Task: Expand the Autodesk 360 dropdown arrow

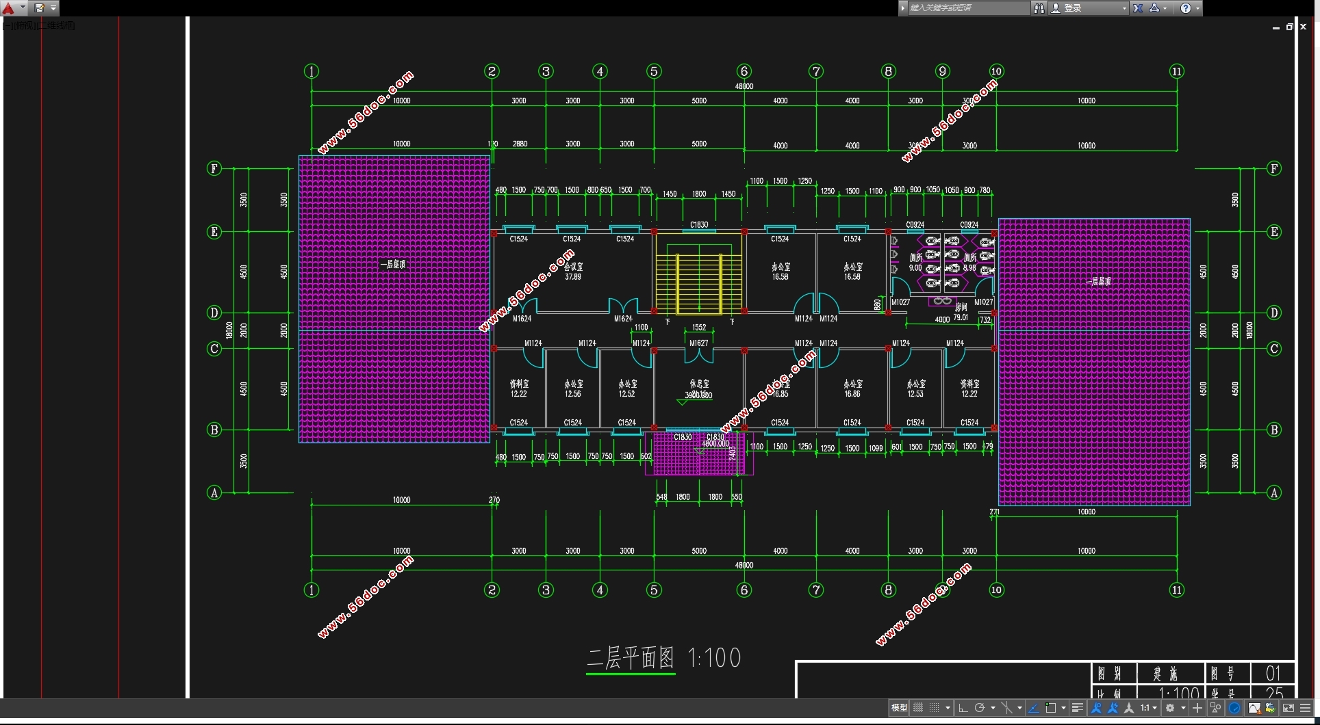Action: (1165, 8)
